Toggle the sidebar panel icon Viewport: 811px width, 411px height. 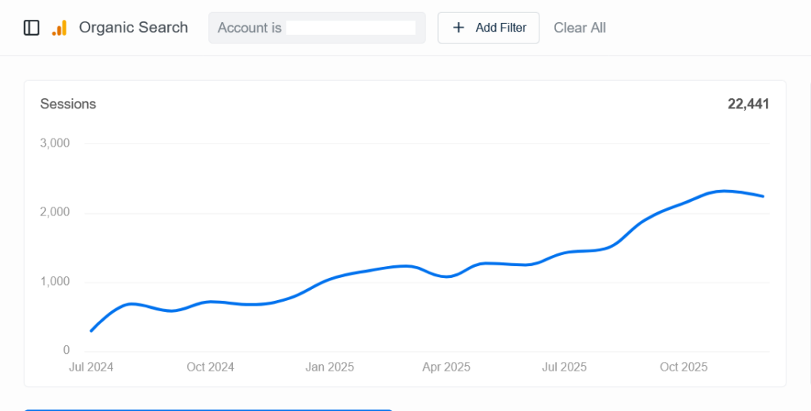coord(32,28)
